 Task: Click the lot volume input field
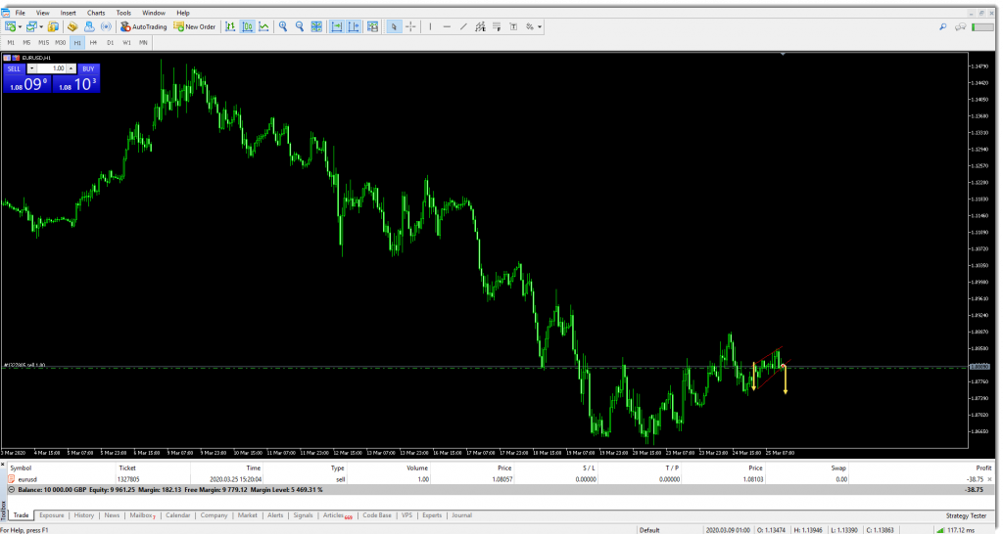coord(55,68)
